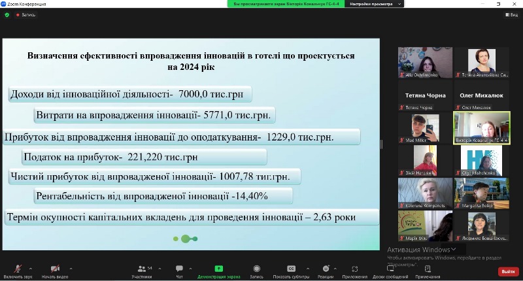The width and height of the screenshot is (523, 281).
Task: Click slide line Доходи від інноваційної діяльності
Action: tap(130, 94)
